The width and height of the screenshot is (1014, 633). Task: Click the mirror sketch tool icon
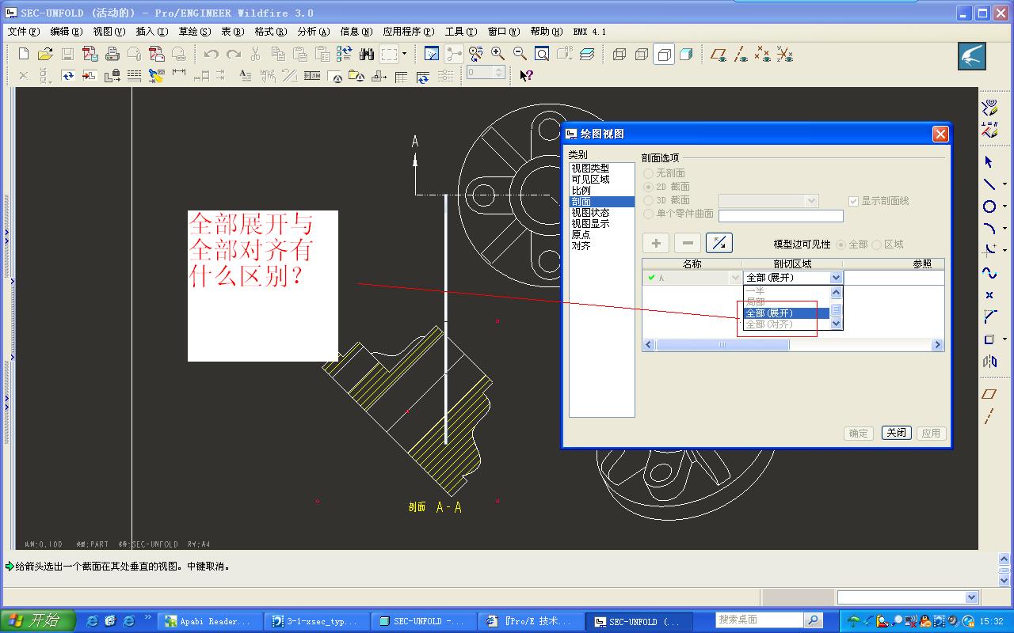(x=989, y=362)
